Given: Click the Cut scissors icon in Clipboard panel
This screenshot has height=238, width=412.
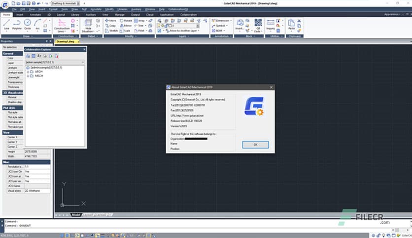Looking at the screenshot, I should click(x=299, y=21).
